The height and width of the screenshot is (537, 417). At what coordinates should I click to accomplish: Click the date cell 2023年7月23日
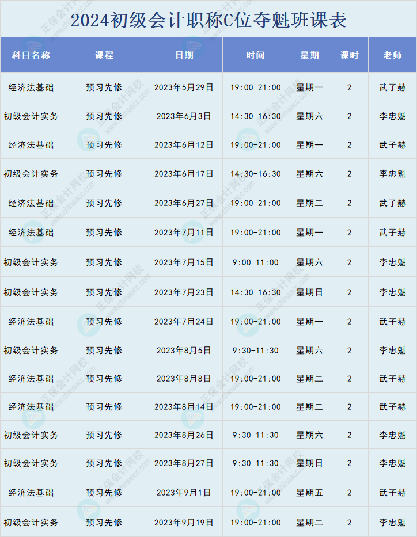pyautogui.click(x=184, y=292)
